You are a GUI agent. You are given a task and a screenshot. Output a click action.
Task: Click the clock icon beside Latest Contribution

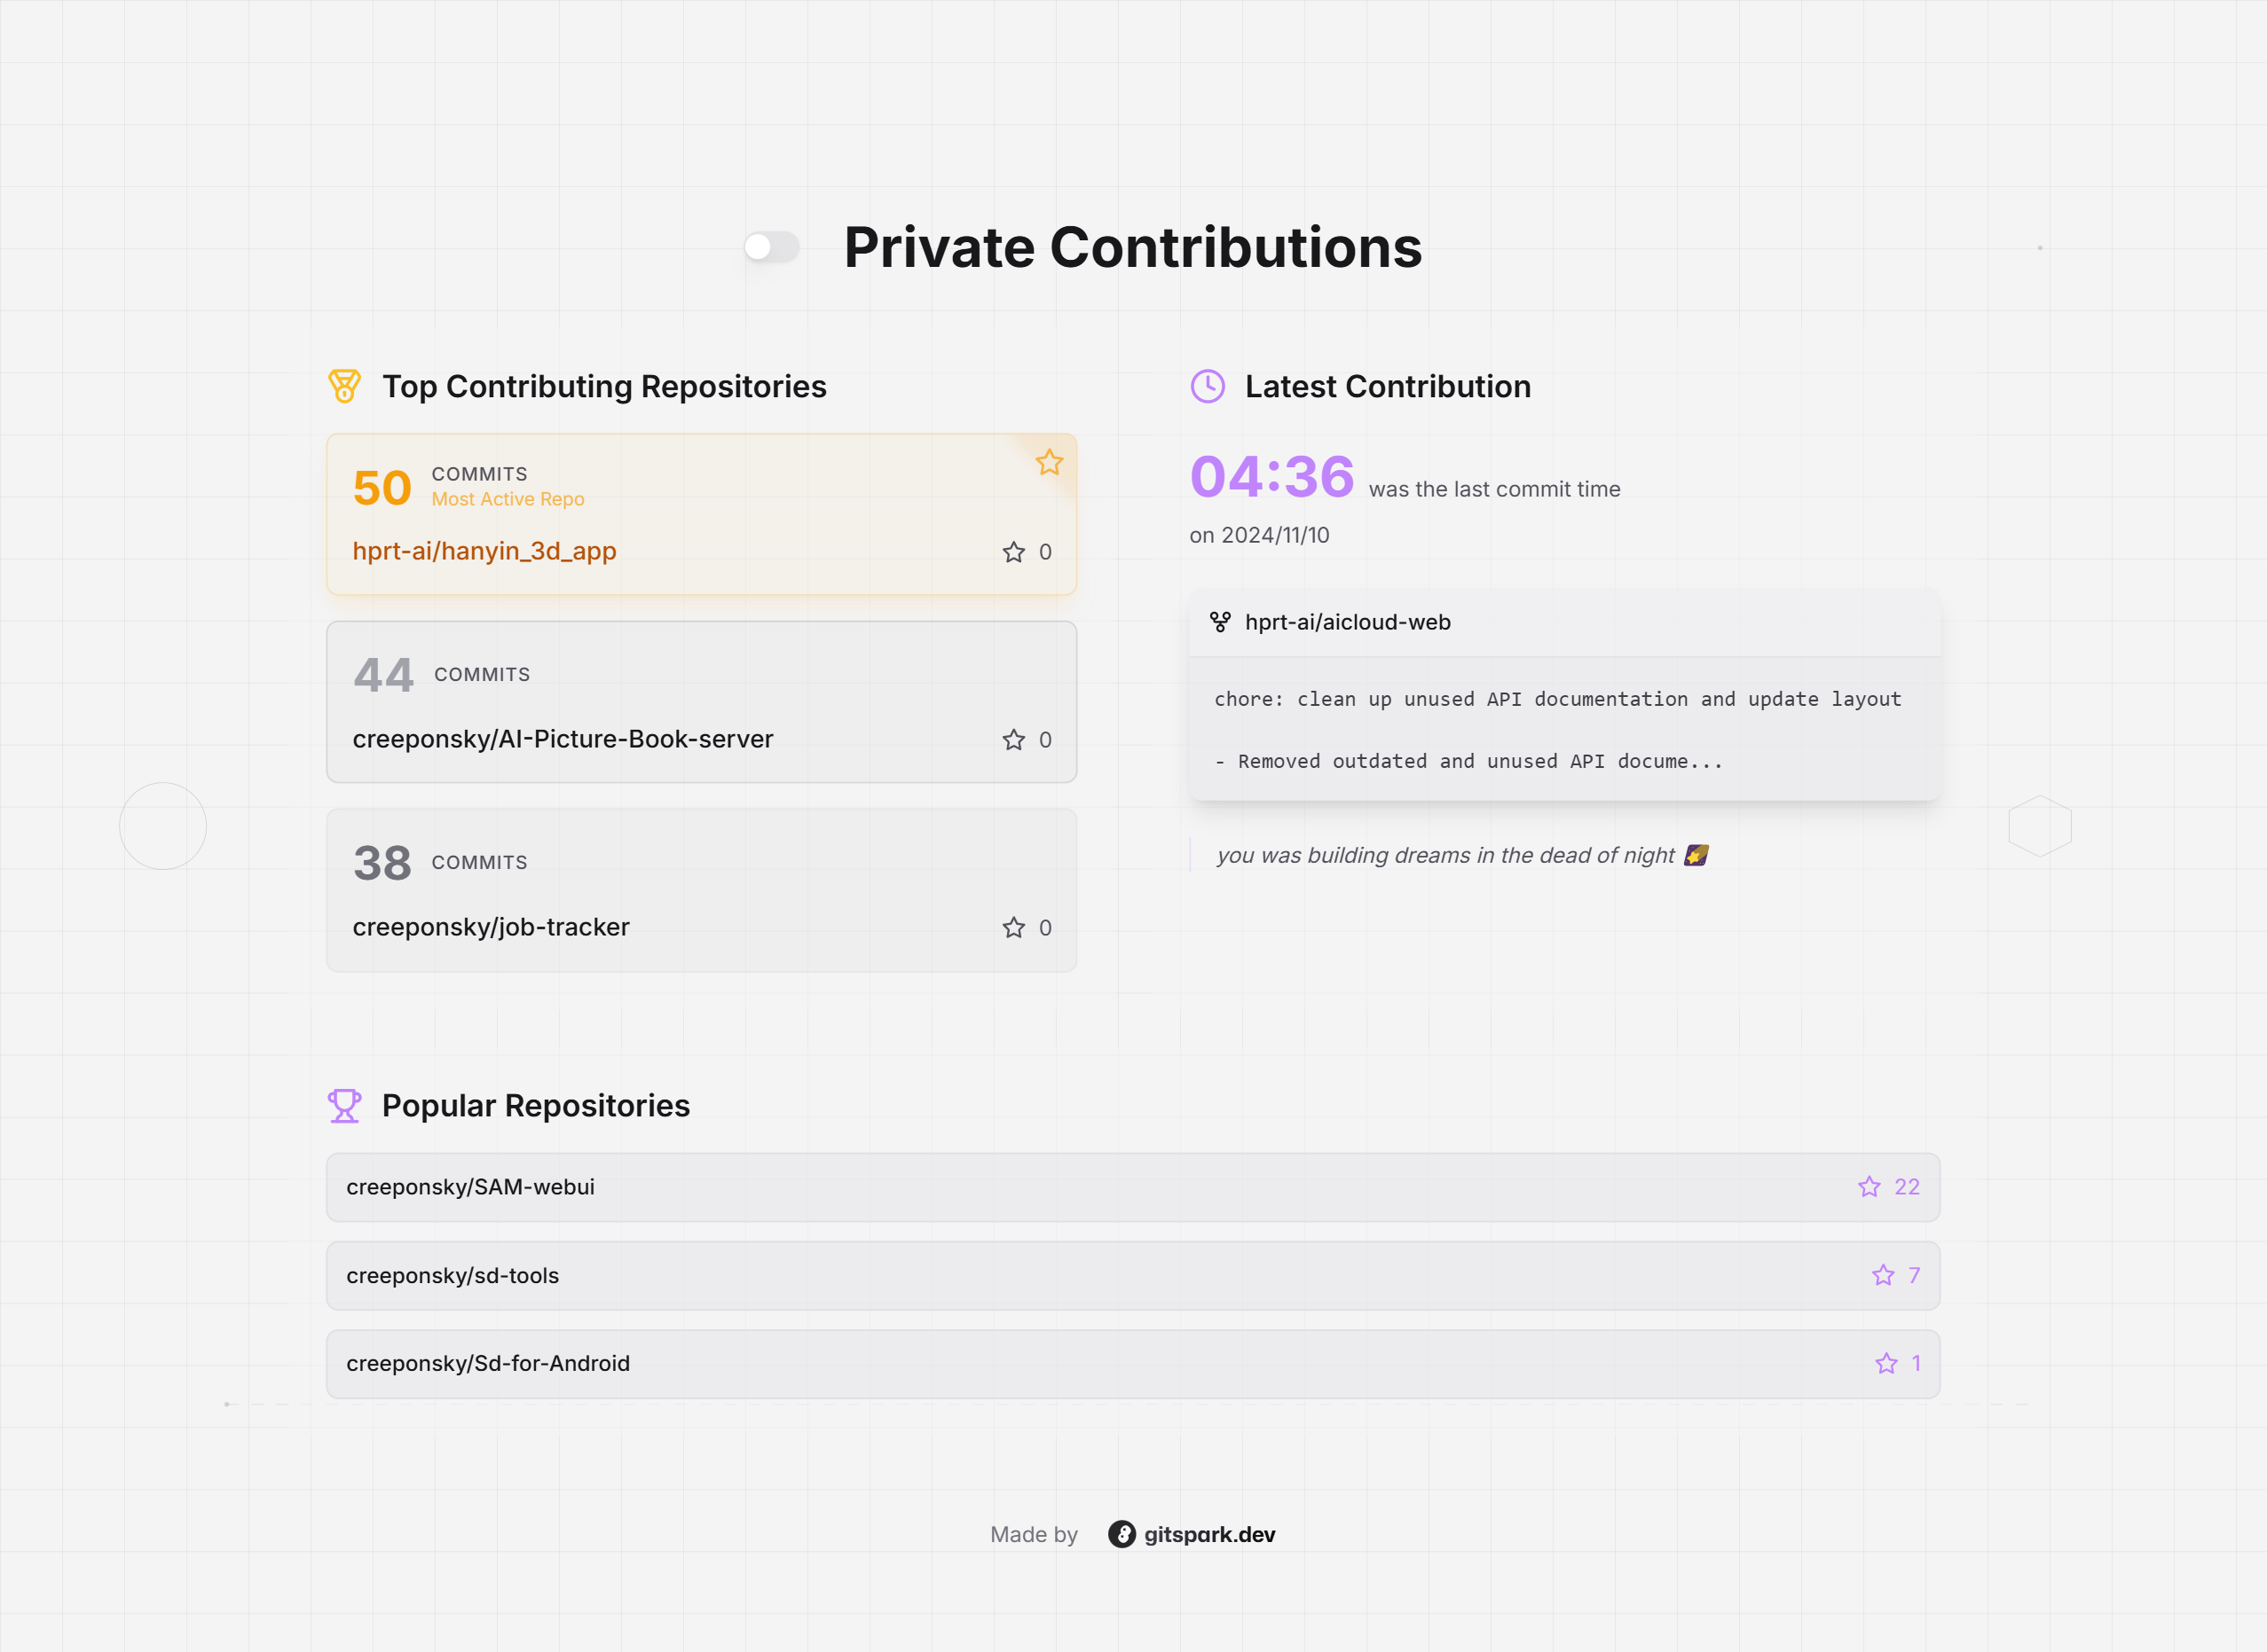pyautogui.click(x=1208, y=386)
